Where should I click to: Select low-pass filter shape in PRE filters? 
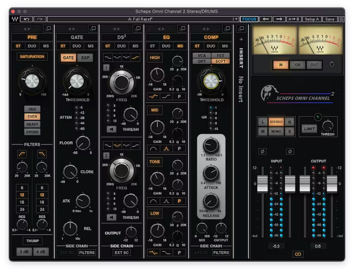[x=42, y=154]
